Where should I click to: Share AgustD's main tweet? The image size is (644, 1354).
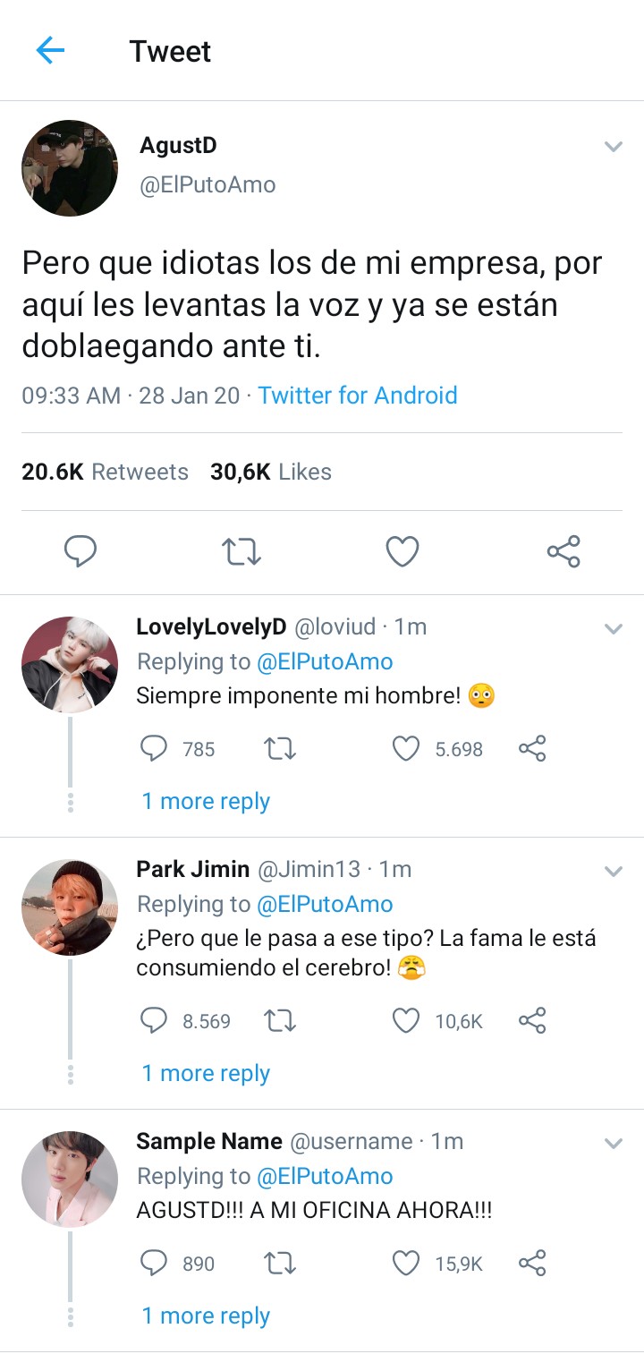[563, 551]
